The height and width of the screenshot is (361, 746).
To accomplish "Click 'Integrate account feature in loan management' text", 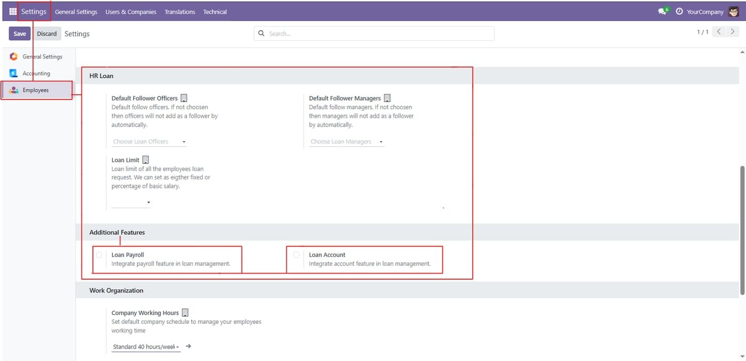I will click(x=370, y=264).
